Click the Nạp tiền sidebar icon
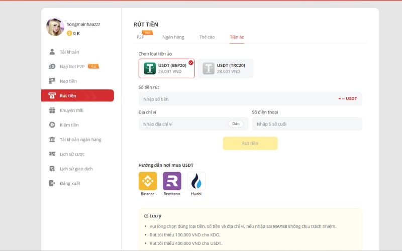The image size is (402, 251). (x=52, y=81)
